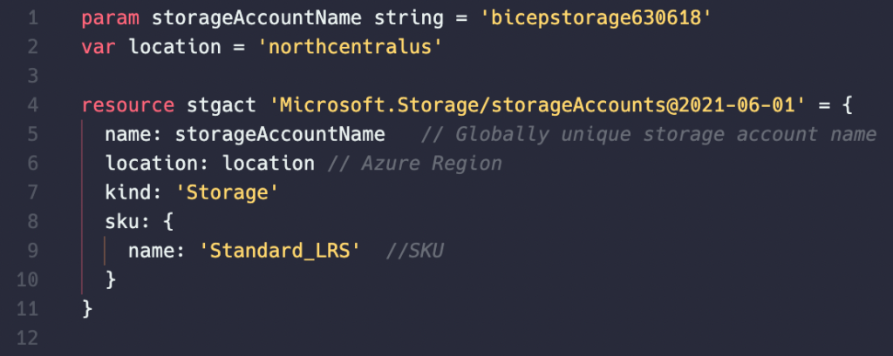
Task: Click the 'Standard_LRS' string value
Action: (x=280, y=250)
